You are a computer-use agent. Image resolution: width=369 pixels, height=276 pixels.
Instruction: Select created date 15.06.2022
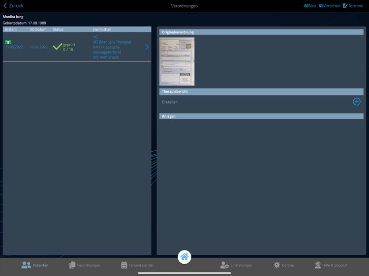(x=14, y=47)
